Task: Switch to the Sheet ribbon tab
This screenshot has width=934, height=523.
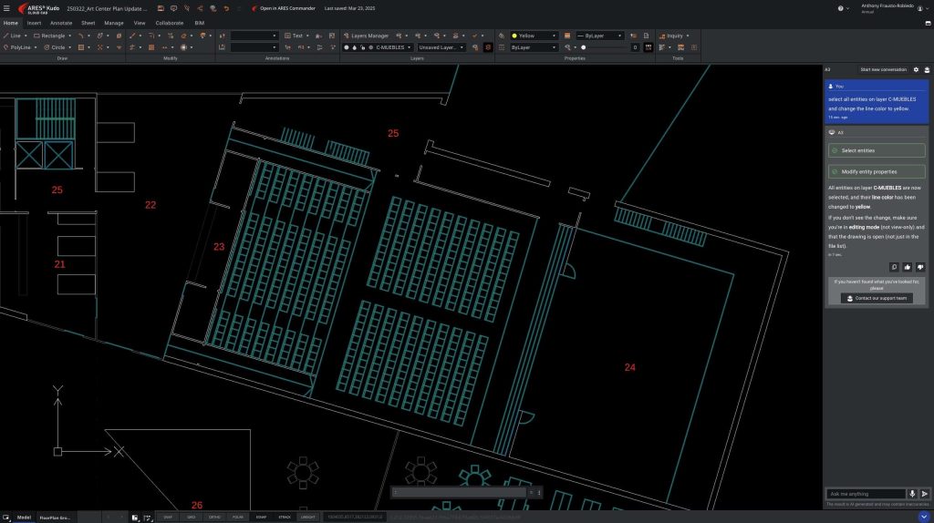Action: click(88, 23)
